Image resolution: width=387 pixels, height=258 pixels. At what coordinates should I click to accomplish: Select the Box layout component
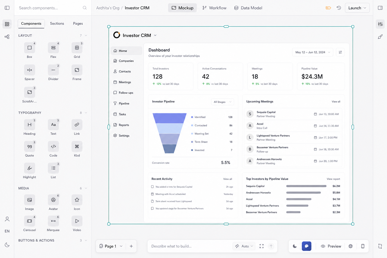click(29, 48)
